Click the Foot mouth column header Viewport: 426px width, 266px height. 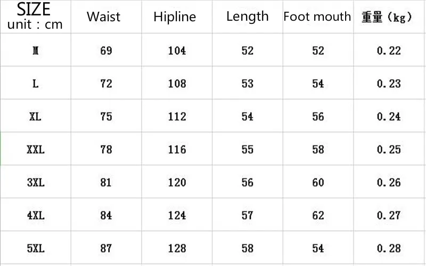pos(317,16)
